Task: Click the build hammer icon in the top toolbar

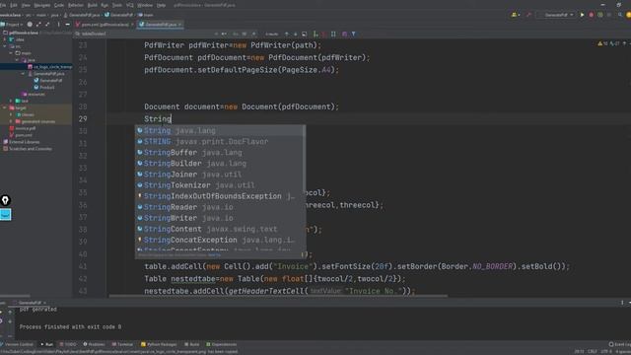Action: point(528,15)
